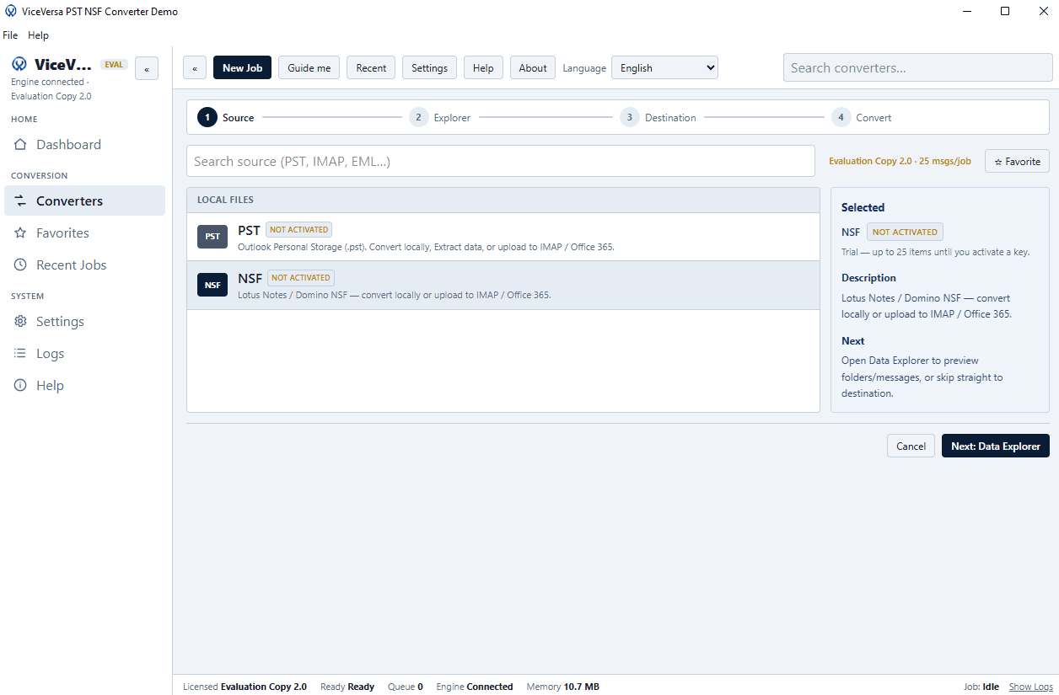
Task: Cancel the current job setup
Action: click(911, 446)
